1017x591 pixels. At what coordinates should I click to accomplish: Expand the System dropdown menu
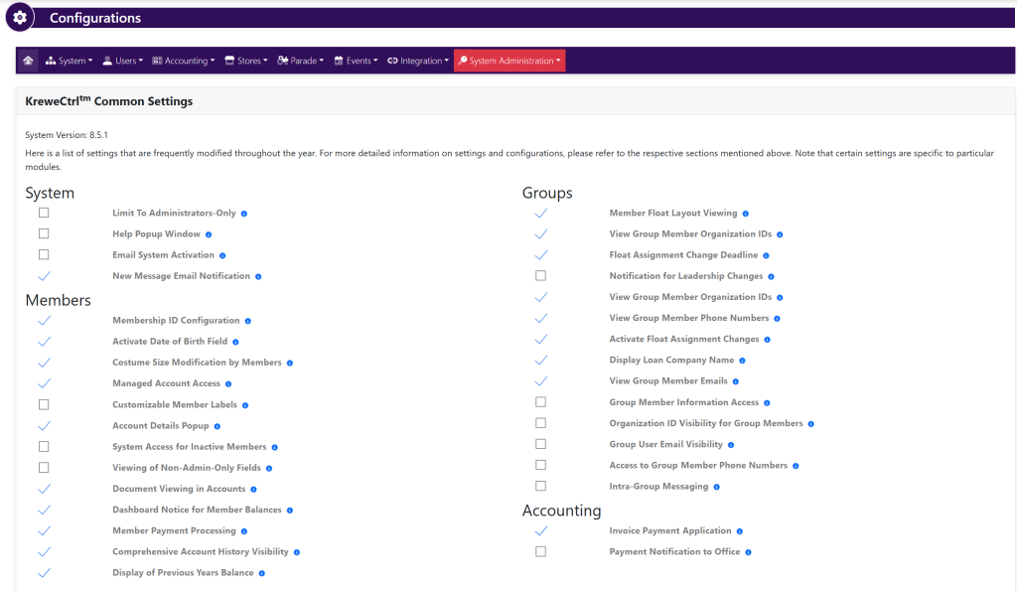[x=70, y=61]
